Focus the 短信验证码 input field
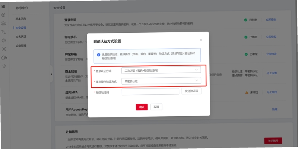This screenshot has width=298, height=149. point(150,91)
